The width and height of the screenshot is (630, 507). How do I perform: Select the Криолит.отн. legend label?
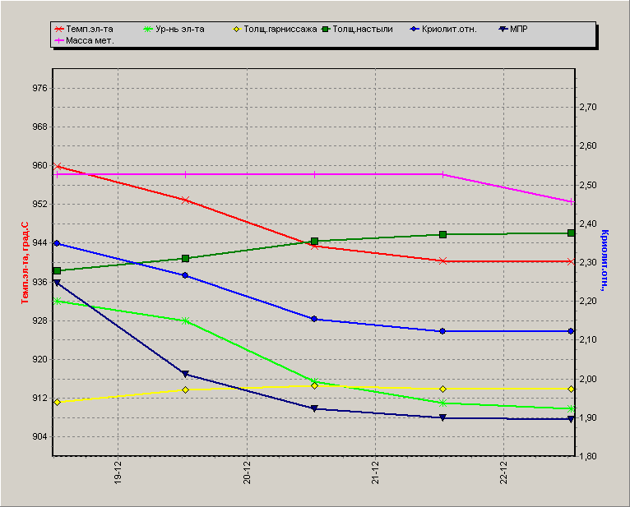[x=449, y=30]
